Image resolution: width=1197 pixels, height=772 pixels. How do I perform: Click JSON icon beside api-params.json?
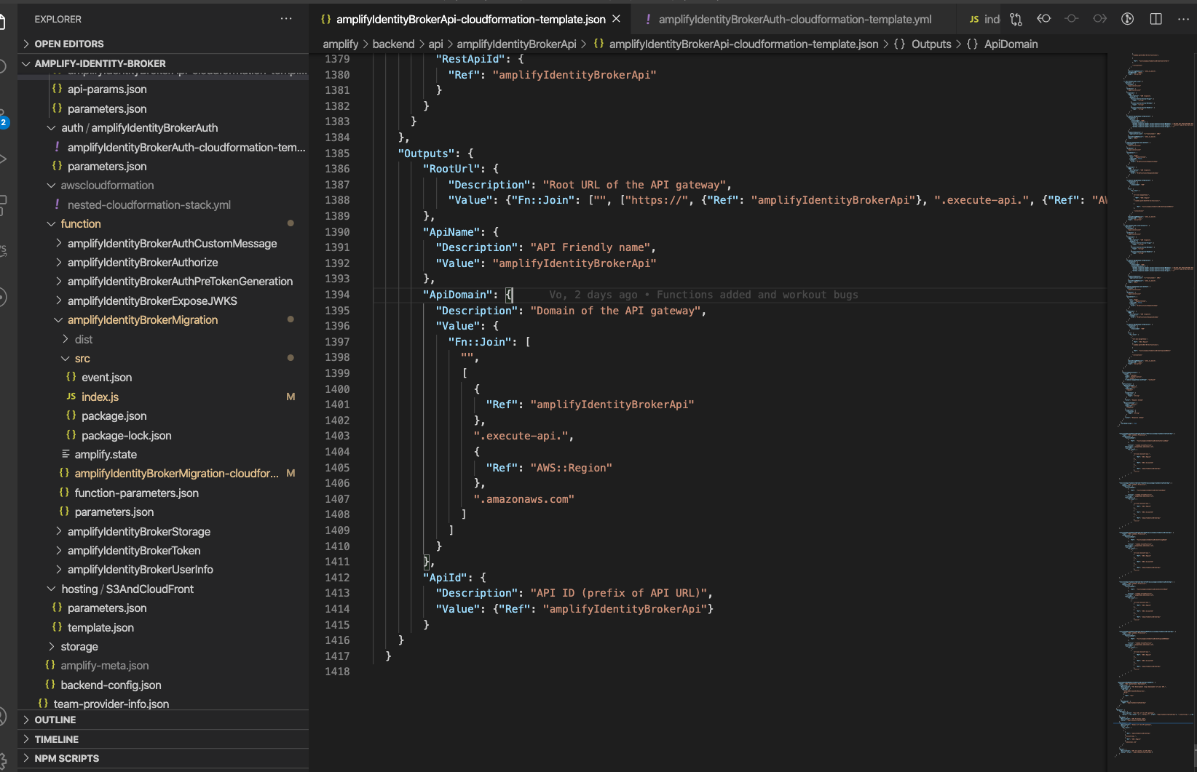click(58, 89)
